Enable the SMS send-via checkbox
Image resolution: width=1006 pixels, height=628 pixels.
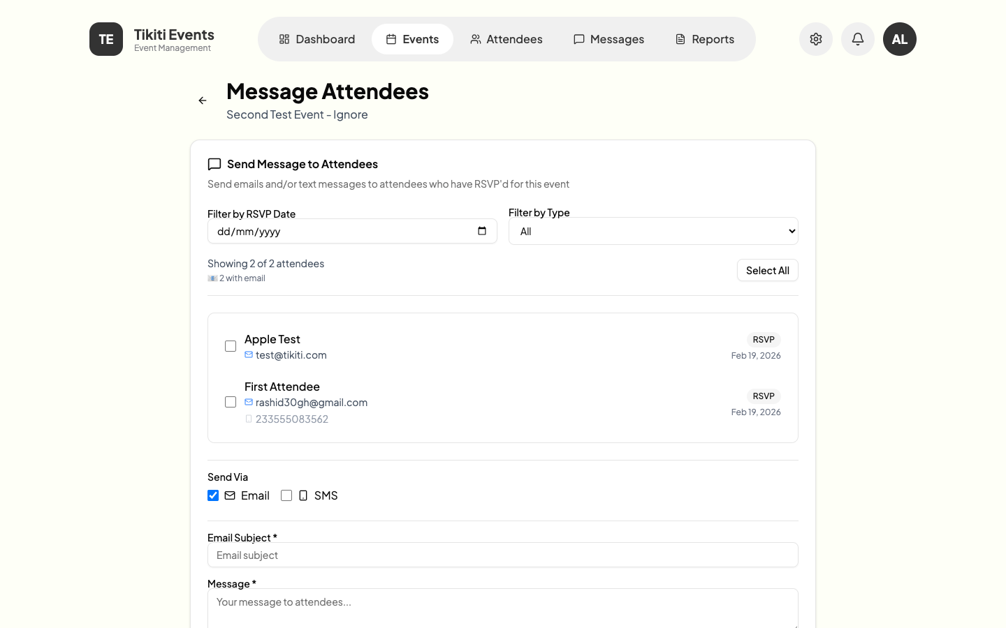[x=286, y=495]
